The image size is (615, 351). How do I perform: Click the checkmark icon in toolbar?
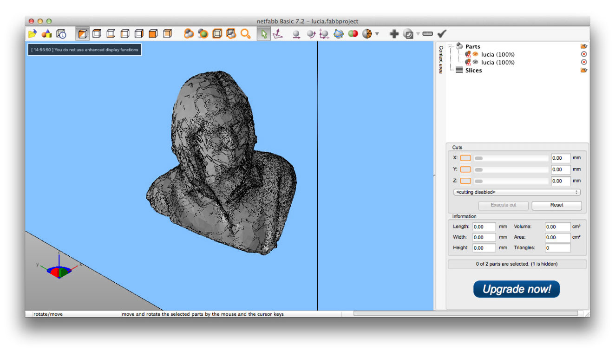pyautogui.click(x=442, y=34)
